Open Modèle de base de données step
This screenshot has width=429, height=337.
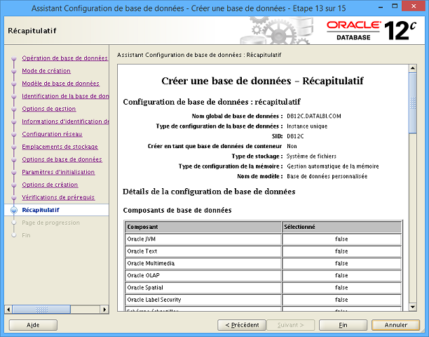(x=60, y=84)
